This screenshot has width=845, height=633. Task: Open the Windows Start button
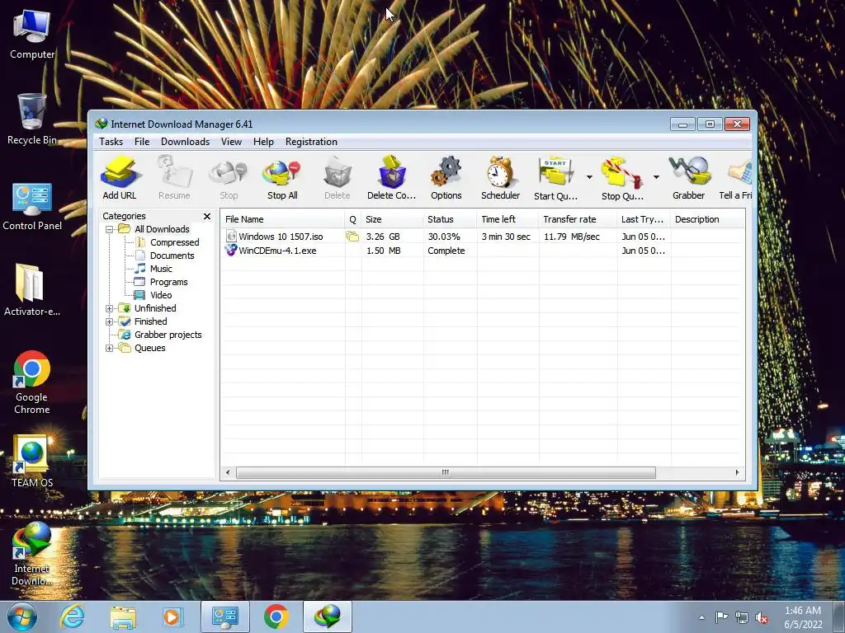coord(22,617)
